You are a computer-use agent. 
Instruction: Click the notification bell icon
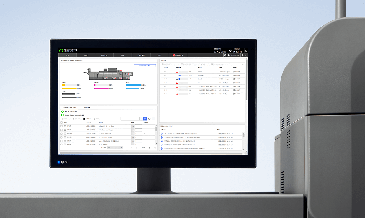(246, 51)
